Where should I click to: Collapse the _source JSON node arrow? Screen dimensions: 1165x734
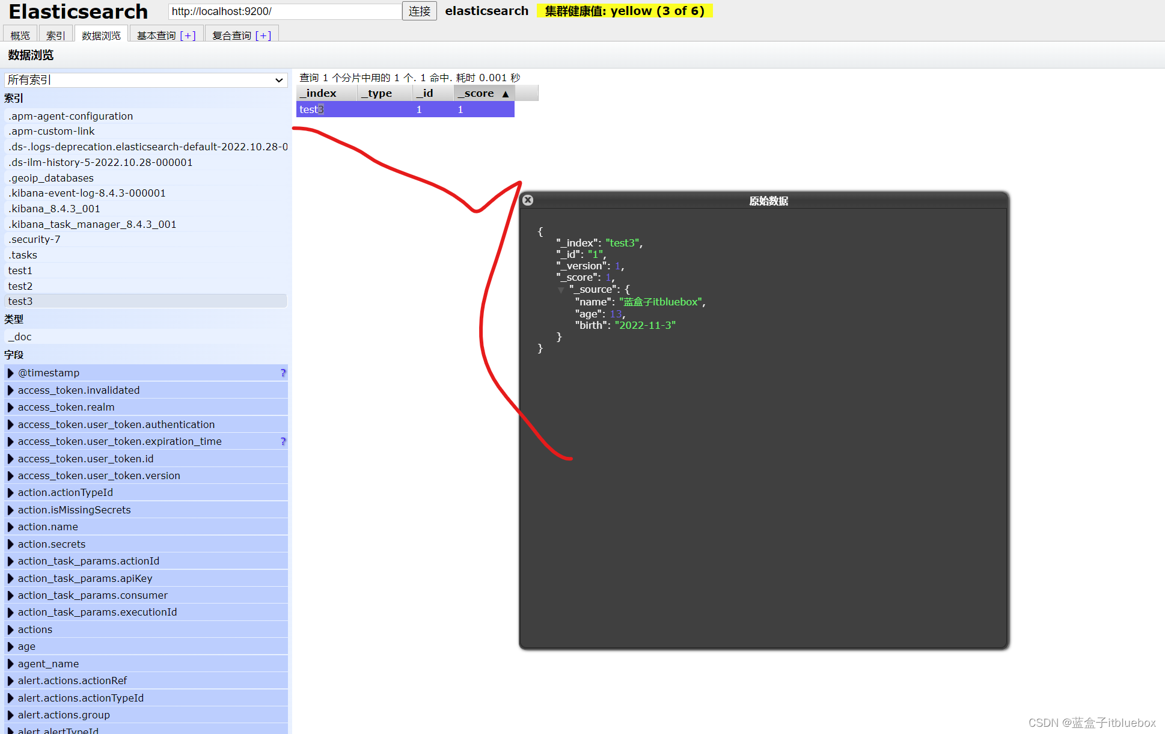point(561,290)
